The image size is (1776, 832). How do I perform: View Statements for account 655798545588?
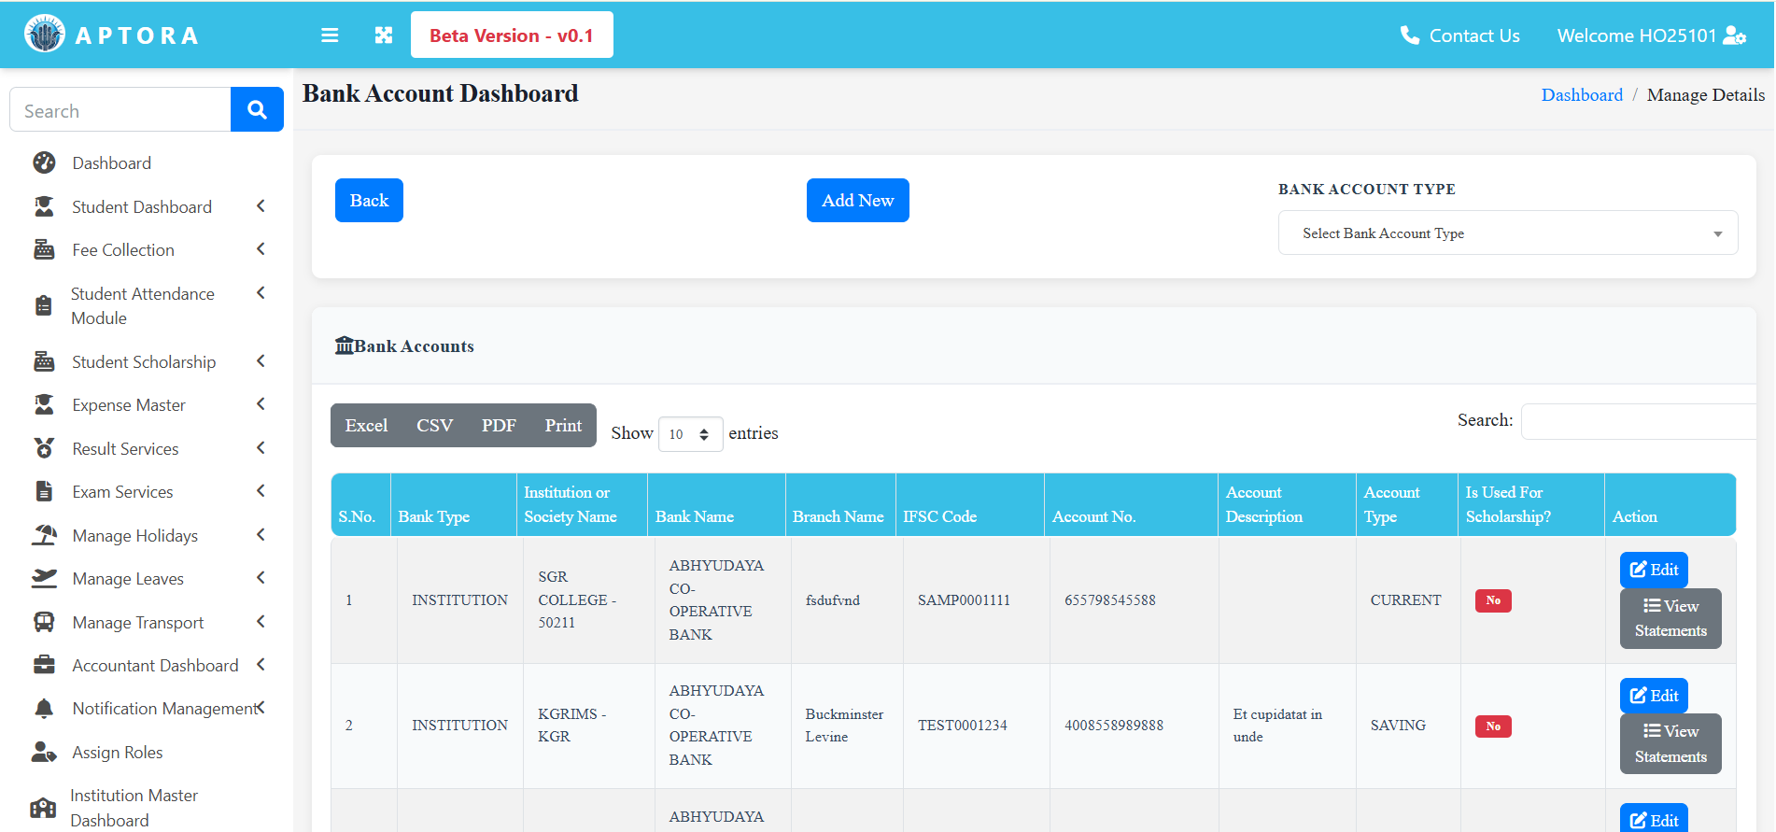1670,618
